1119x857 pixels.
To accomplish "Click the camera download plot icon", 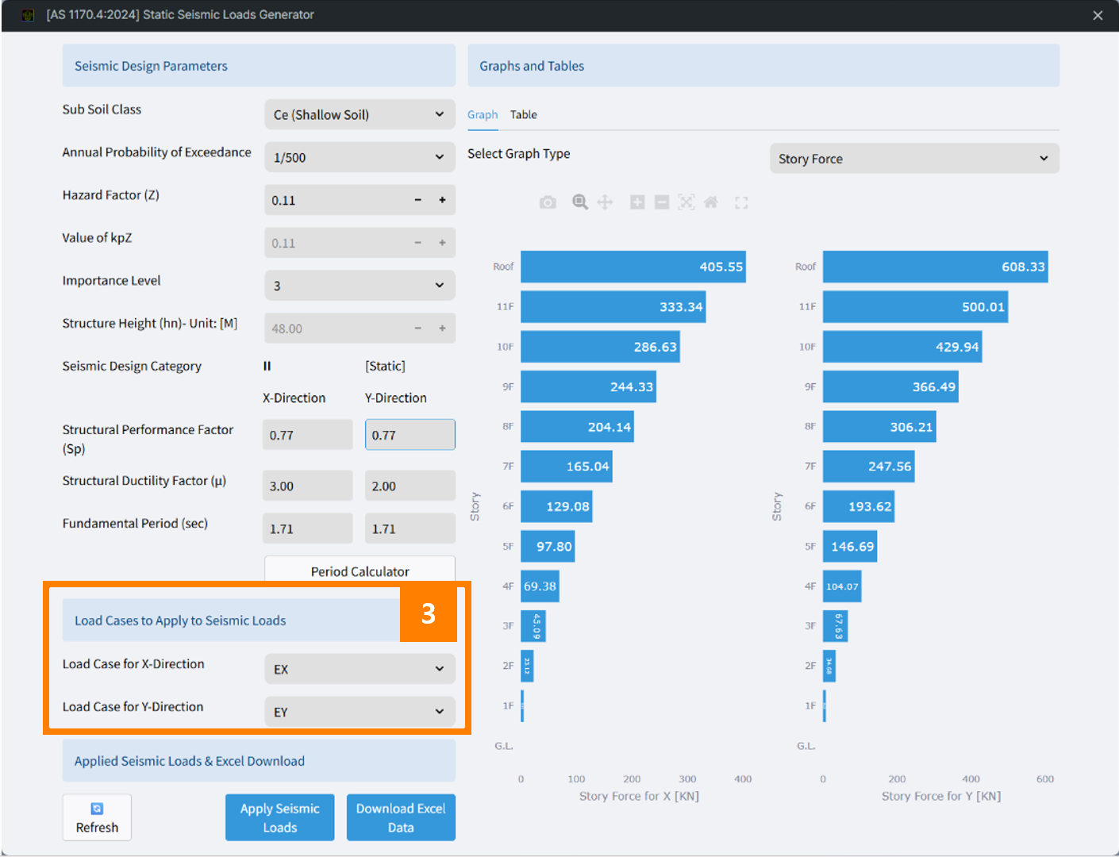I will pos(548,202).
